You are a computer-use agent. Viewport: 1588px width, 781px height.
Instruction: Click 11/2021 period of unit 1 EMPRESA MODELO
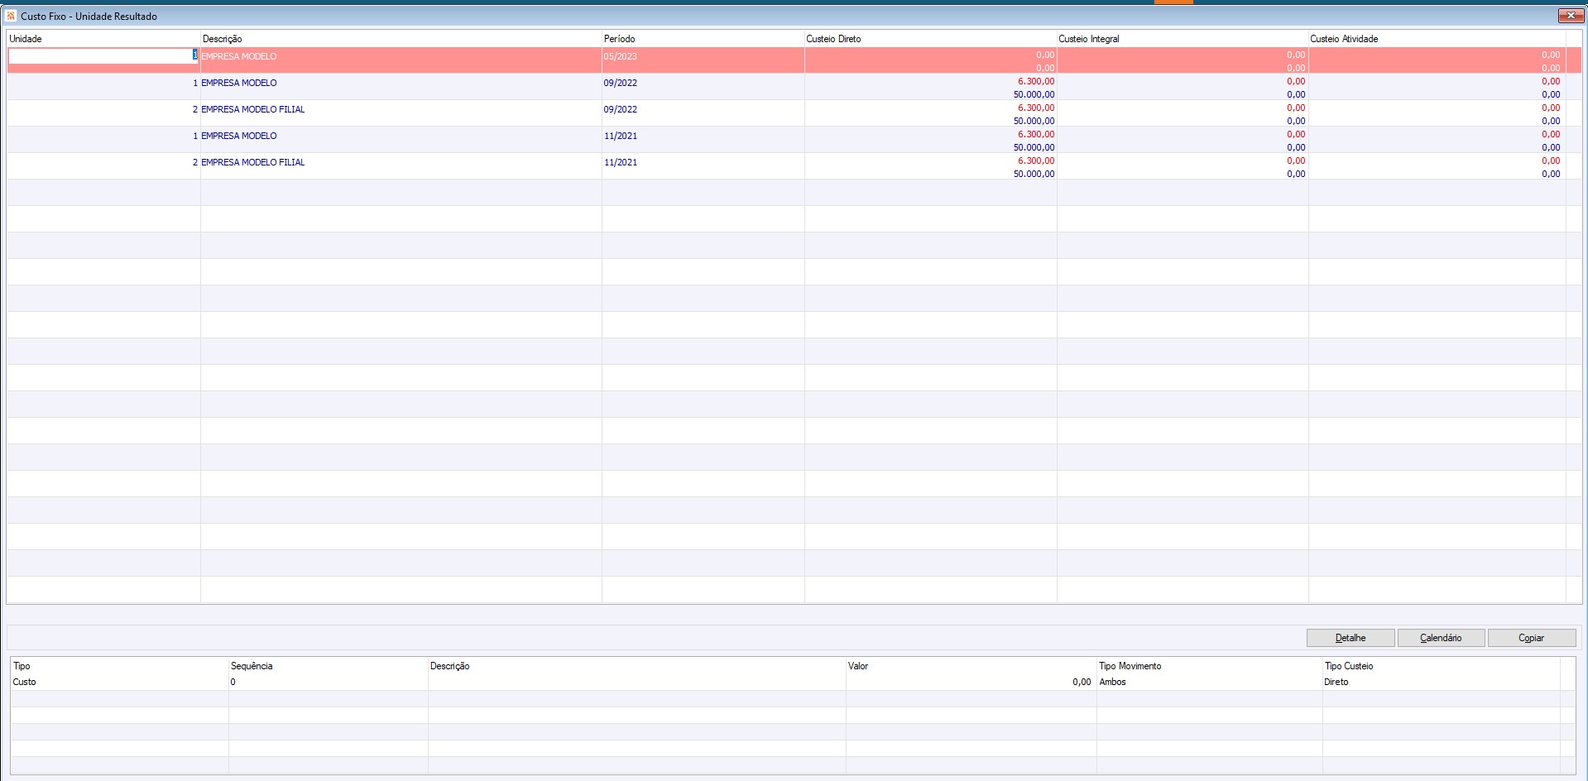coord(621,136)
